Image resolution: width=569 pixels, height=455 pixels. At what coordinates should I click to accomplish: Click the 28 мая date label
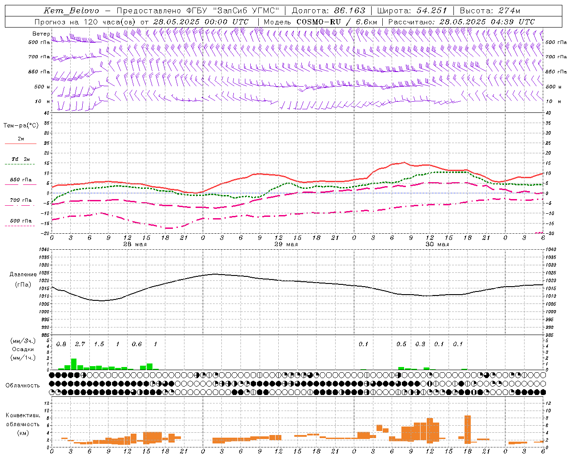(135, 244)
